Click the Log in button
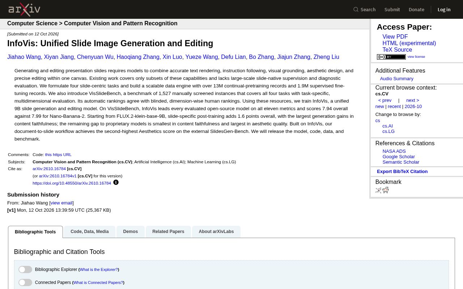Viewport: 463px width, 289px height. click(444, 9)
